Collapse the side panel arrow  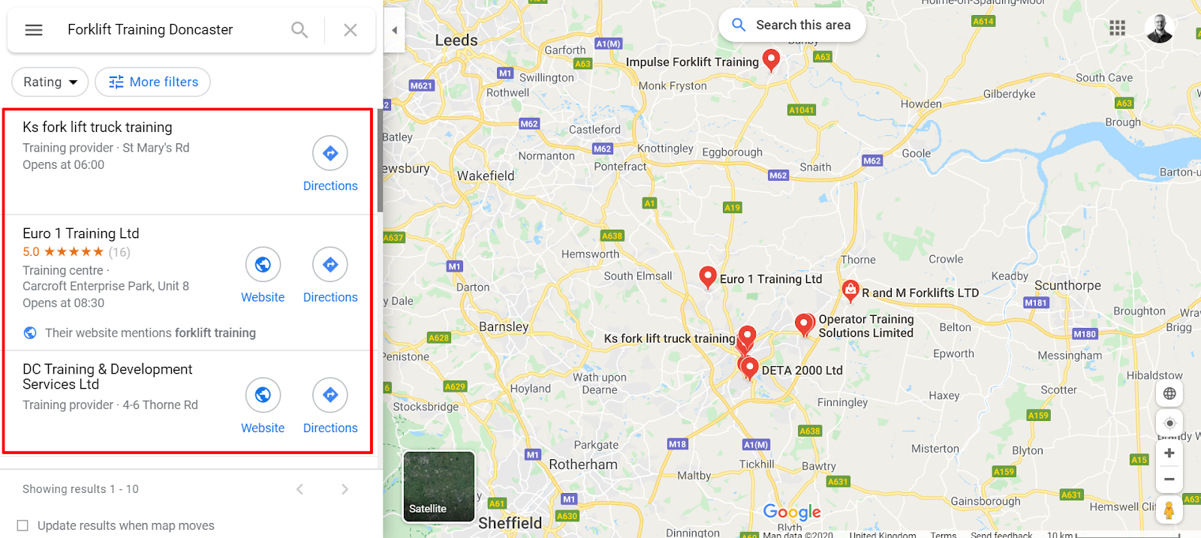[x=394, y=30]
